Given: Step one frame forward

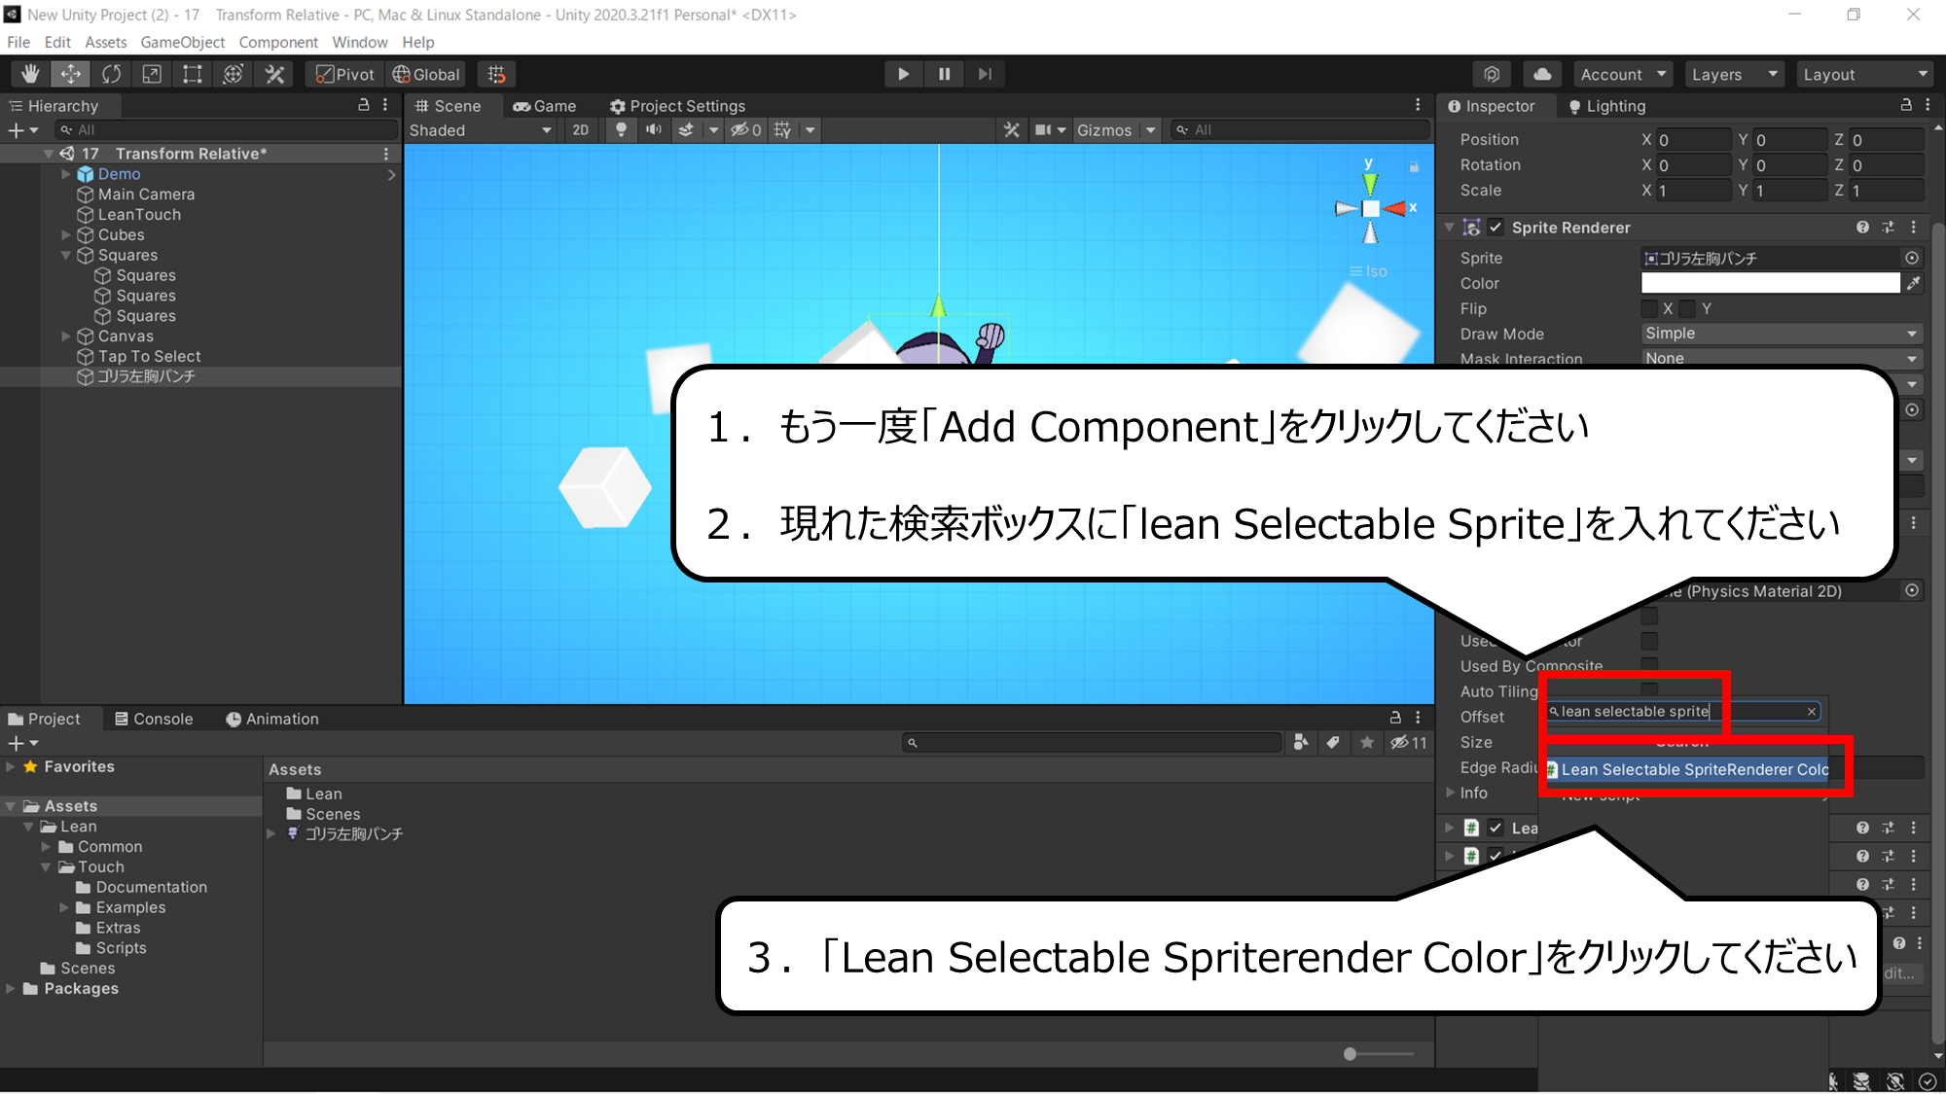Looking at the screenshot, I should click(985, 74).
